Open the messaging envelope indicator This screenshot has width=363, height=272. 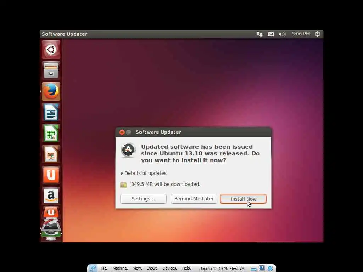(270, 34)
